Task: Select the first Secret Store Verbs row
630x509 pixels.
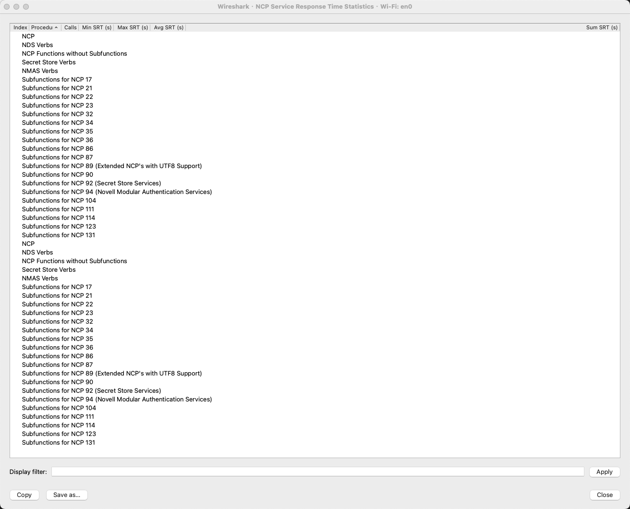Action: coord(315,62)
